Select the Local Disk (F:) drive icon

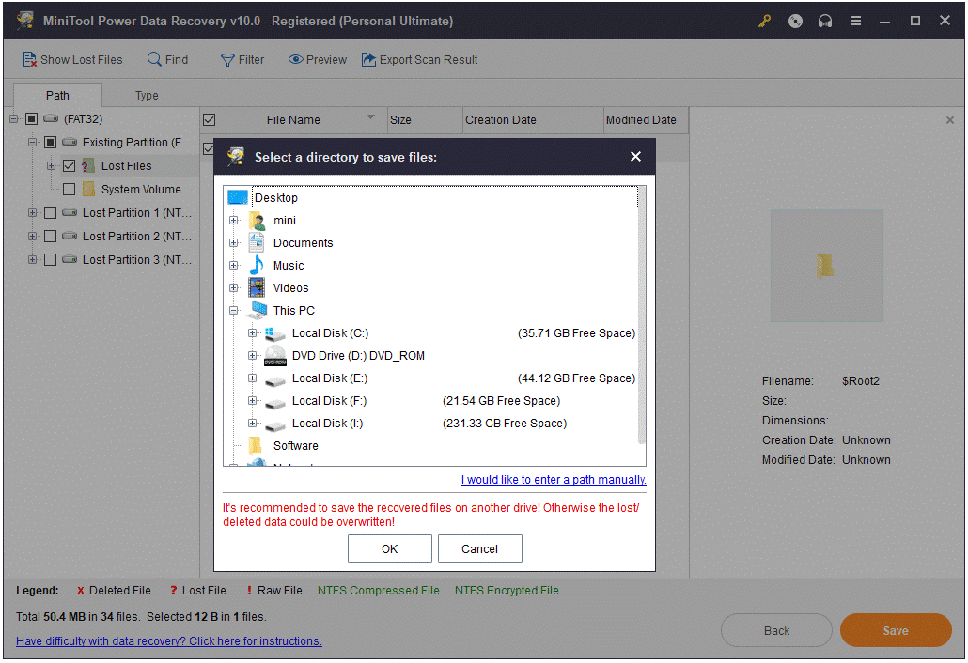pos(274,402)
